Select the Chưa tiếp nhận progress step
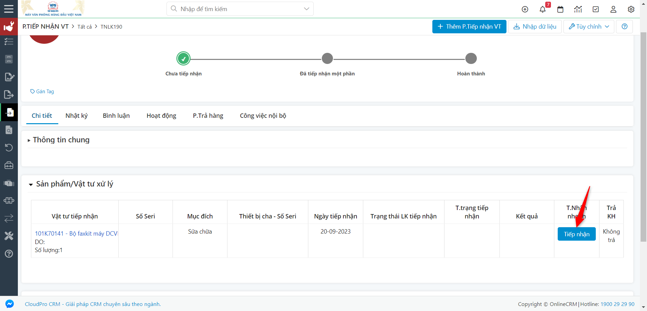Viewport: 647px width, 311px height. (x=183, y=59)
